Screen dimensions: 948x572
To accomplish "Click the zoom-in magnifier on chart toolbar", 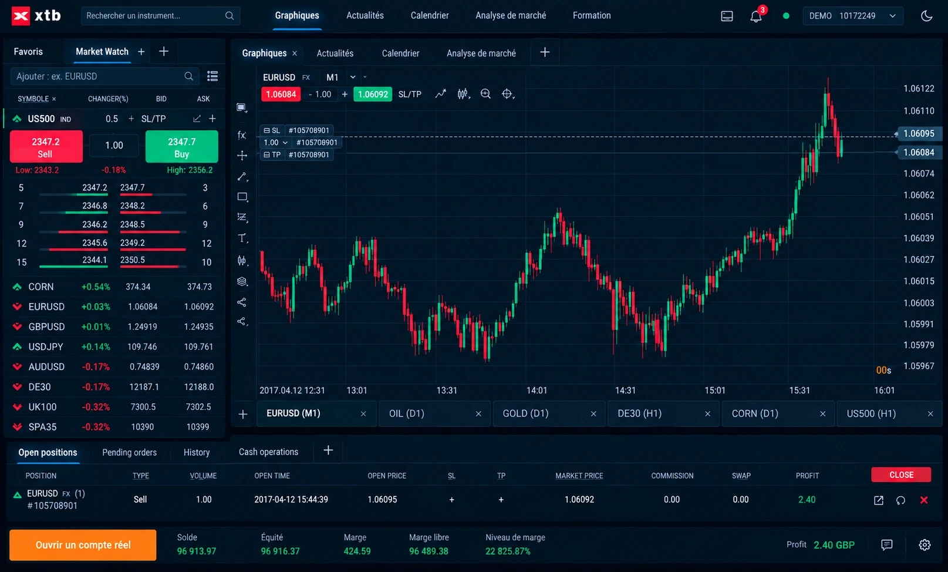I will tap(485, 94).
